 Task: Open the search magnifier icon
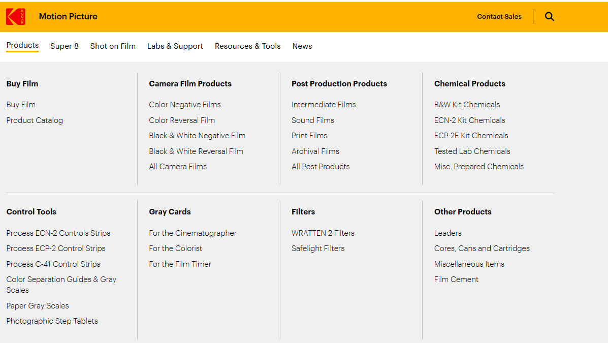coord(549,16)
